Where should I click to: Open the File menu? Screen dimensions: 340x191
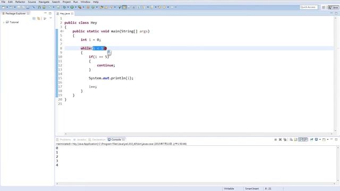coord(3,2)
